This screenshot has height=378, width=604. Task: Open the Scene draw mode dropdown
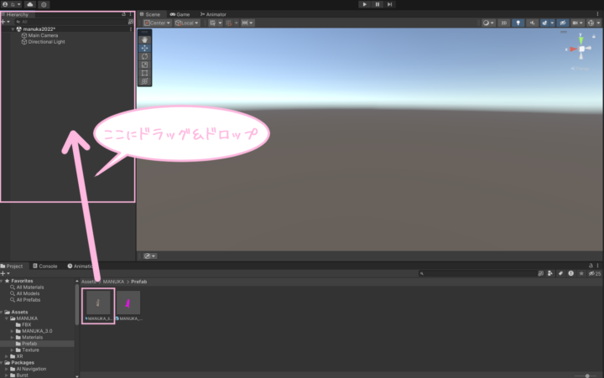coord(488,23)
